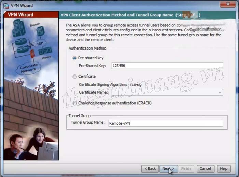Viewport: 239px width, 177px height.
Task: Click the Pre-Shared Key input field
Action: [x=167, y=66]
